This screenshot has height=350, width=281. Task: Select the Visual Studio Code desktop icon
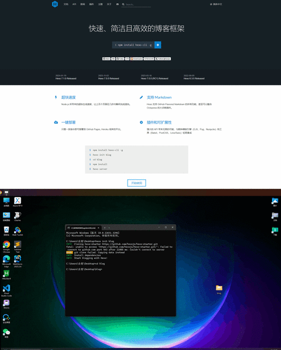(x=6, y=290)
